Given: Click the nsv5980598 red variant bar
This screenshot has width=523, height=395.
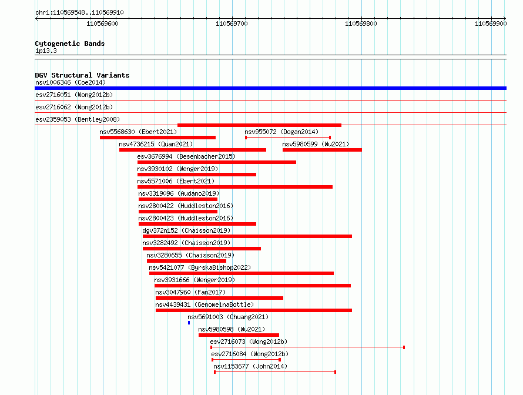Looking at the screenshot, I should (x=239, y=335).
